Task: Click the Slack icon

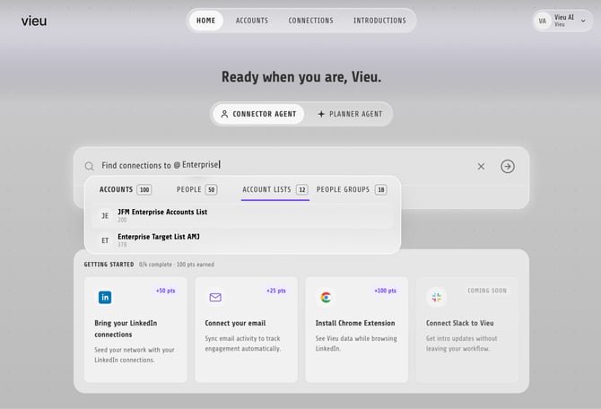Action: (x=436, y=298)
